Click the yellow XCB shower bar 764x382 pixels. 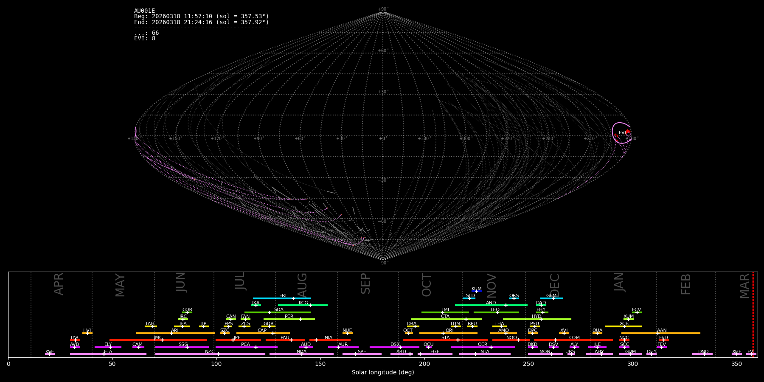click(623, 326)
